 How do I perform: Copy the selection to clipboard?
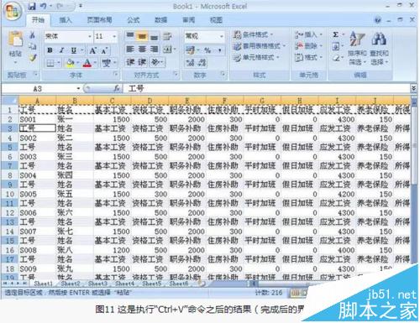pos(33,46)
